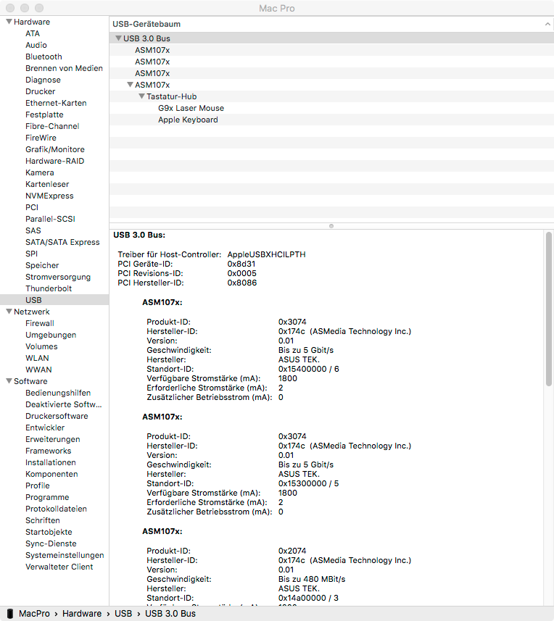Open Grafik/Monitore in sidebar
This screenshot has width=554, height=621.
coord(54,149)
